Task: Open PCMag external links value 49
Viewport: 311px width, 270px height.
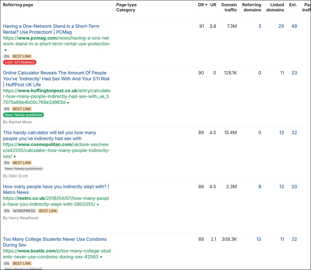Action: [x=294, y=26]
